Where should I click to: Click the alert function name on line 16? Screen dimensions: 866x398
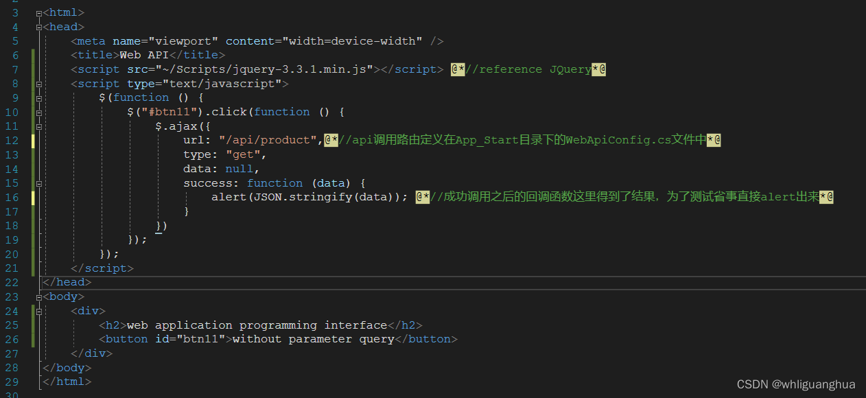coord(229,196)
